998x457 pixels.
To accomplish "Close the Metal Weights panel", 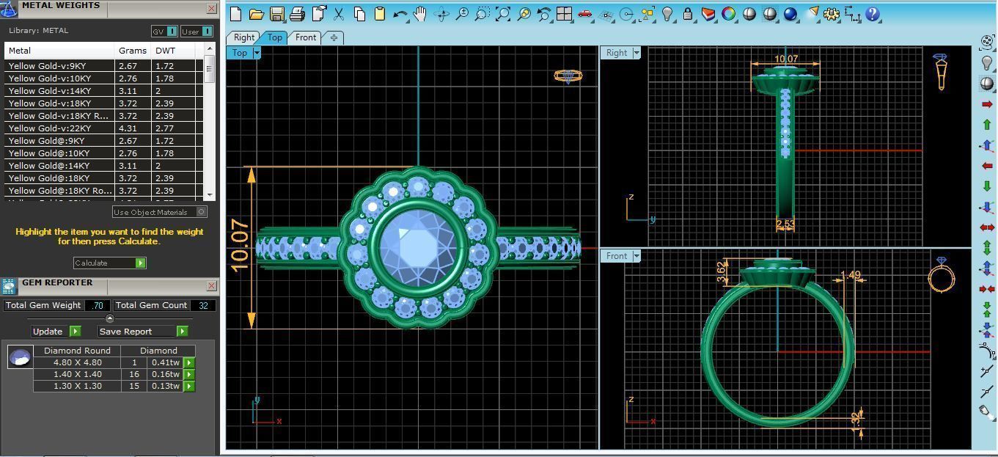I will tap(211, 8).
